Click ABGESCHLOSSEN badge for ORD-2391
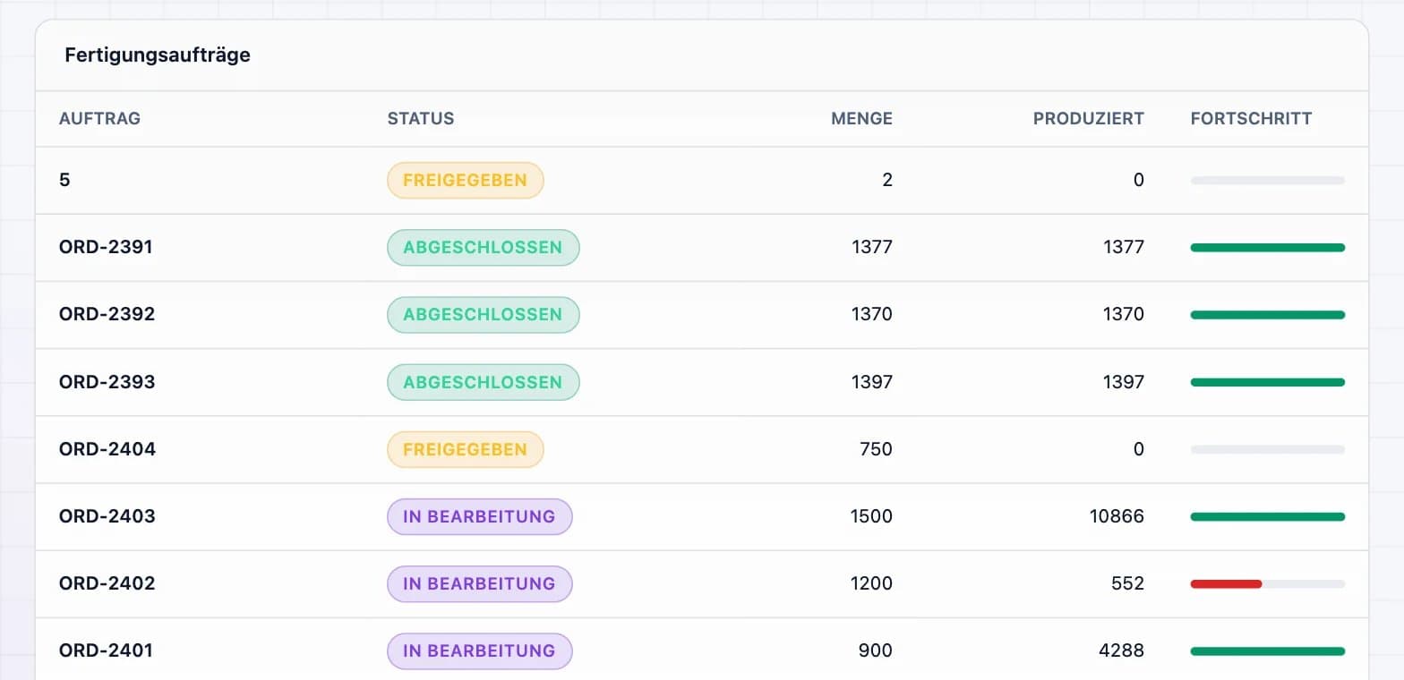Screen dimensions: 1404x680 point(484,247)
